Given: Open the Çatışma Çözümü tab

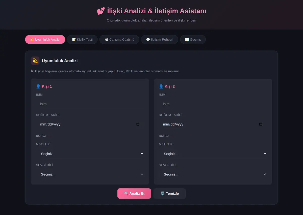Looking at the screenshot, I should click(x=119, y=40).
